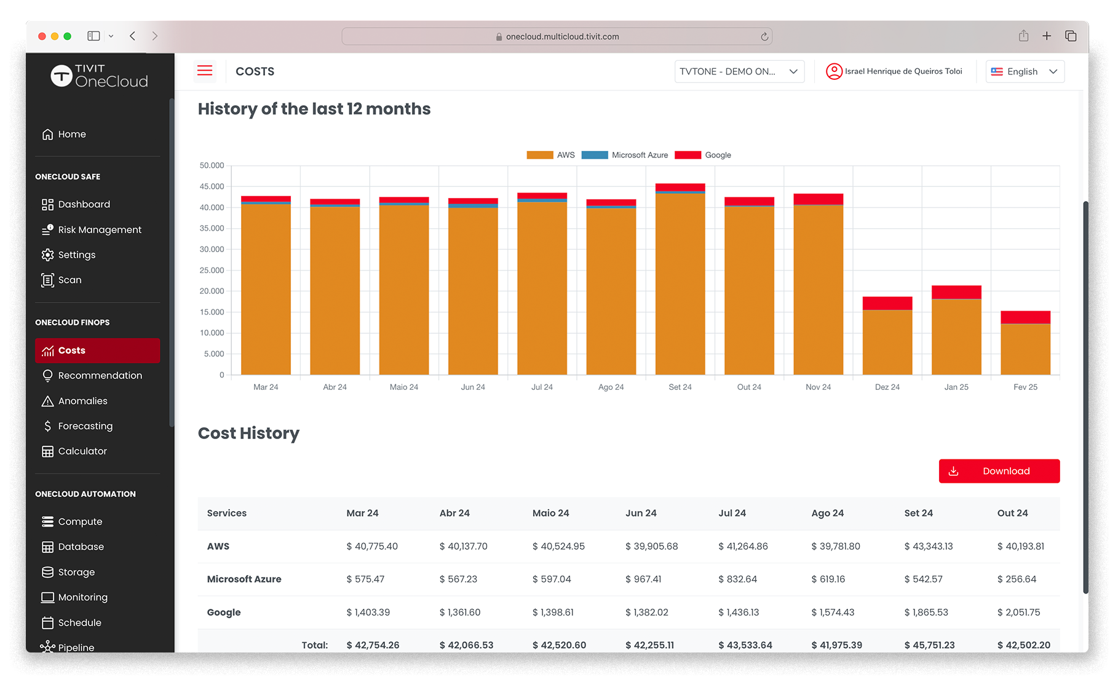
Task: Click the main page vertical scrollbar
Action: 1085,397
